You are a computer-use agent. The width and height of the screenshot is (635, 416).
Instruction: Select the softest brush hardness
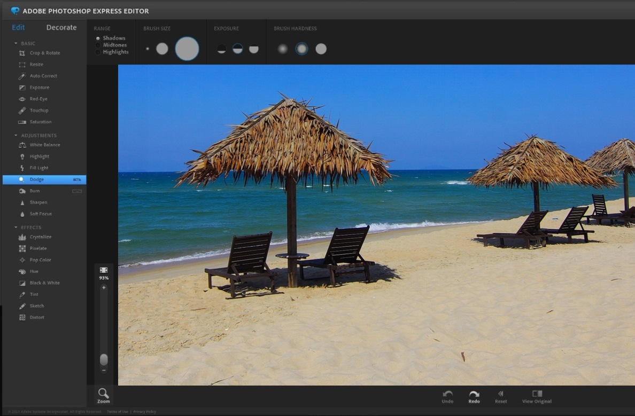click(282, 49)
